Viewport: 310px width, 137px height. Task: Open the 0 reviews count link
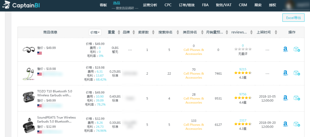point(243,45)
